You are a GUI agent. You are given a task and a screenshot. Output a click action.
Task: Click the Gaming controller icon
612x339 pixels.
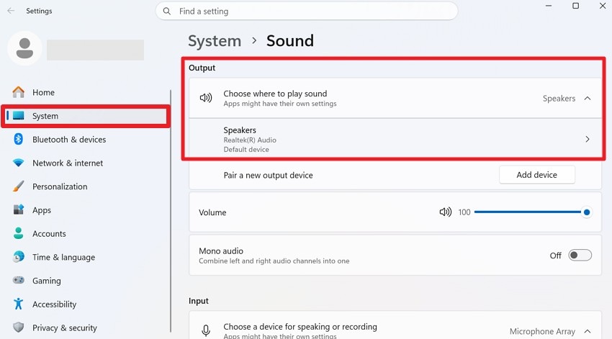pyautogui.click(x=18, y=280)
